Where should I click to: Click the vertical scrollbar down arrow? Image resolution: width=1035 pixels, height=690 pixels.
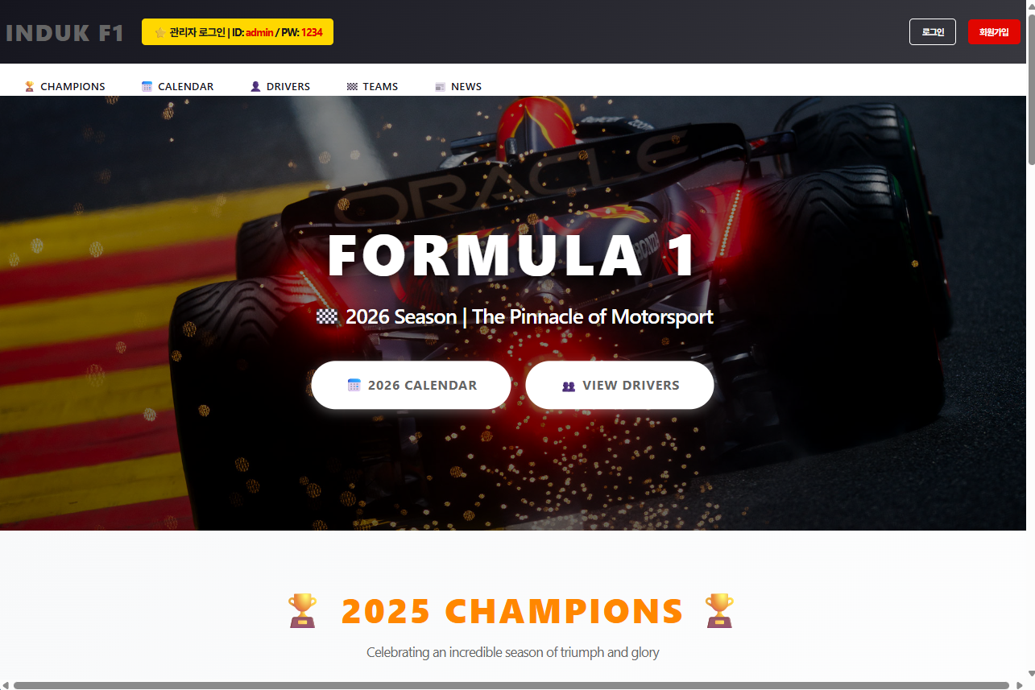[x=1031, y=673]
